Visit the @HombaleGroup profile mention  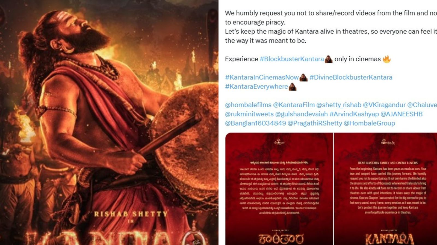click(x=369, y=123)
